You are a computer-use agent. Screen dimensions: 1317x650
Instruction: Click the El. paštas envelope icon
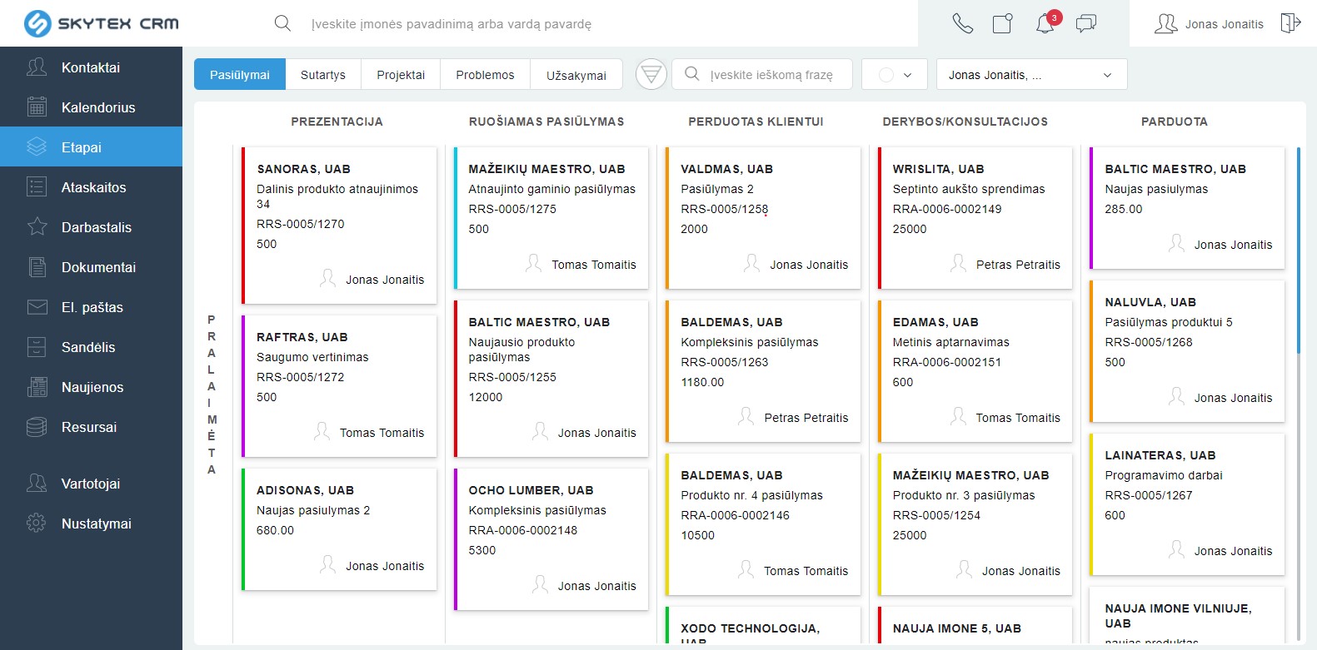(37, 306)
